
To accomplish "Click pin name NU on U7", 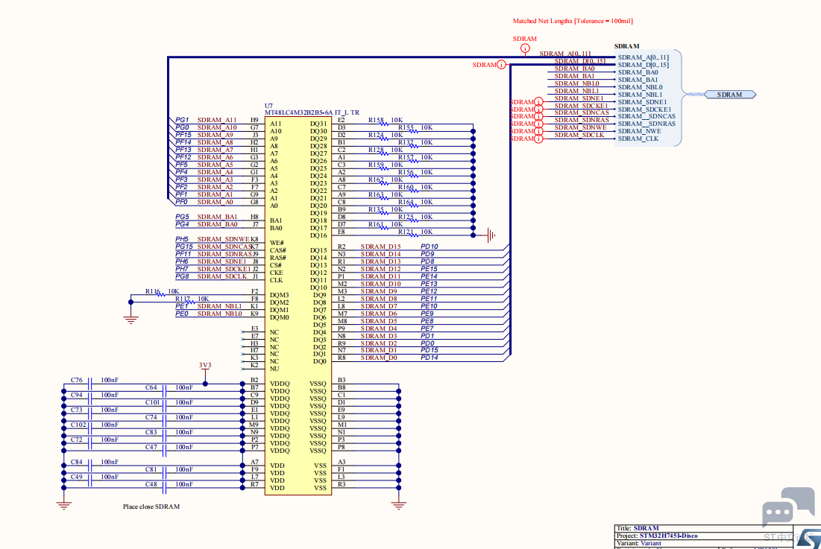I will pos(274,369).
